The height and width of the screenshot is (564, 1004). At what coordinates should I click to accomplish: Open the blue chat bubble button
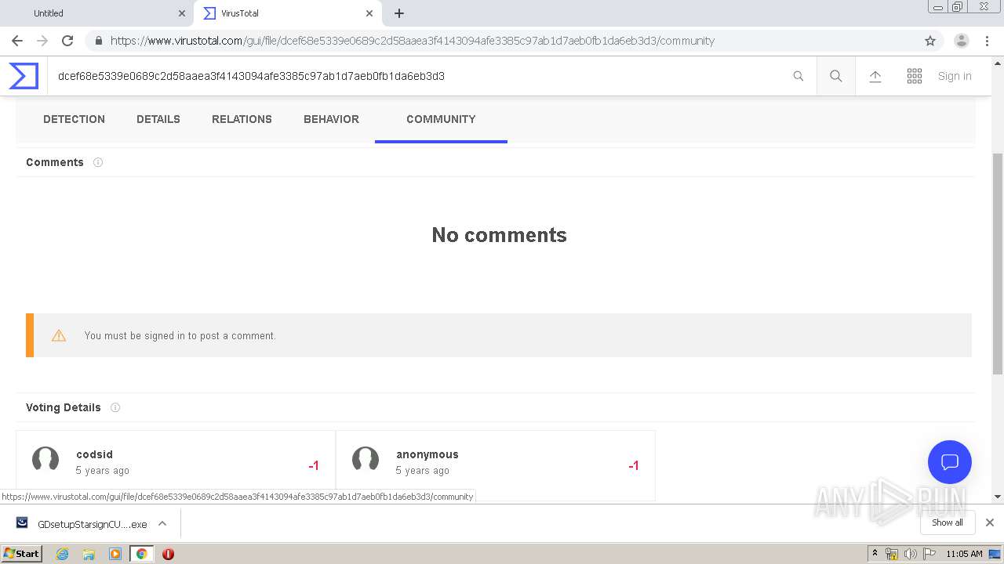click(950, 462)
